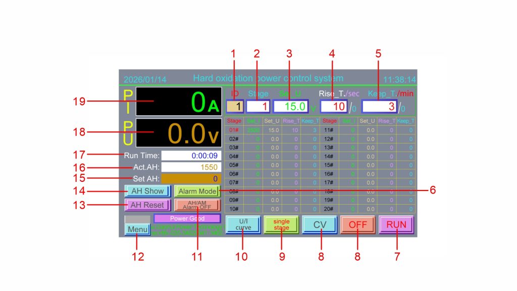Click the Set_U voltage field showing 15.0
The height and width of the screenshot is (291, 517).
(291, 107)
